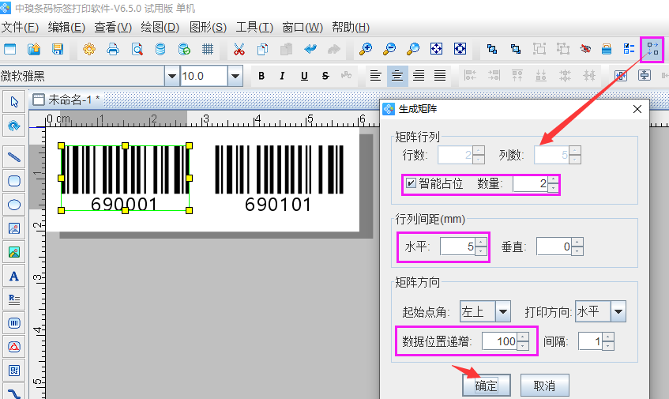Toggle strikethrough formatting

coord(325,76)
